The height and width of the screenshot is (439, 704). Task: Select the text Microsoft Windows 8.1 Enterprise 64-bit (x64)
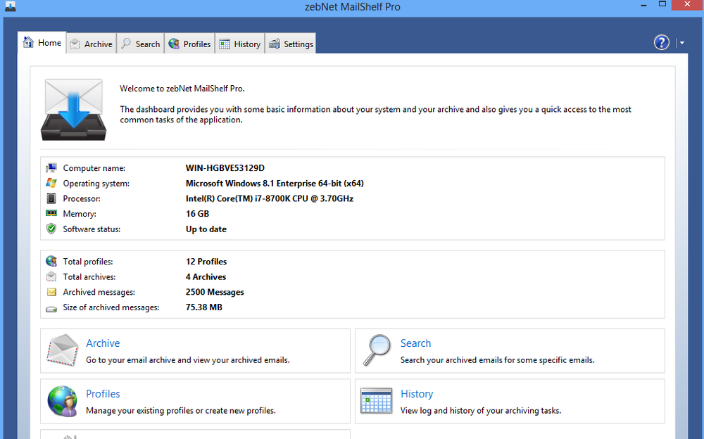(275, 183)
